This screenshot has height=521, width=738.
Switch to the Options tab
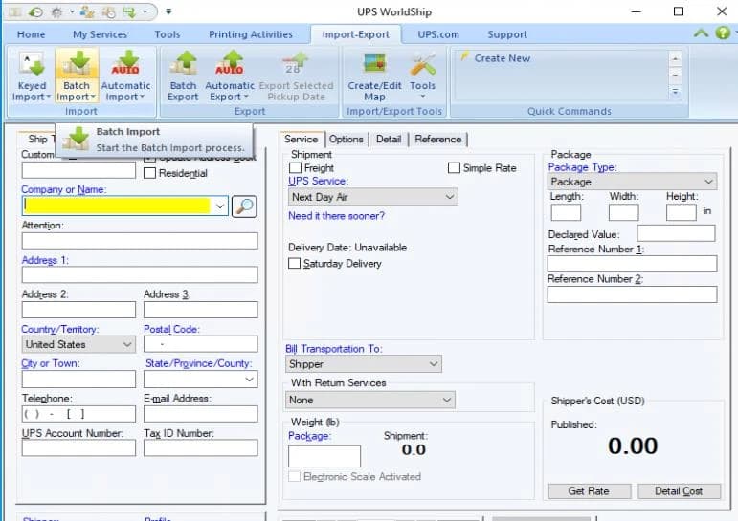[346, 140]
